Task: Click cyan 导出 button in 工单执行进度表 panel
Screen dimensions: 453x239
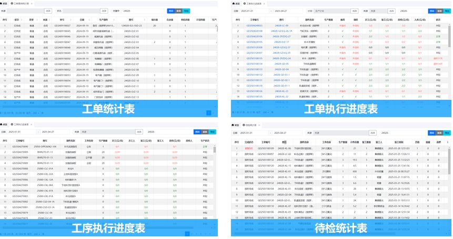Action: click(447, 11)
